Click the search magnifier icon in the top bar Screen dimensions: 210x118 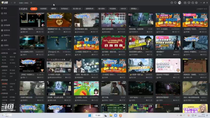[31, 3]
